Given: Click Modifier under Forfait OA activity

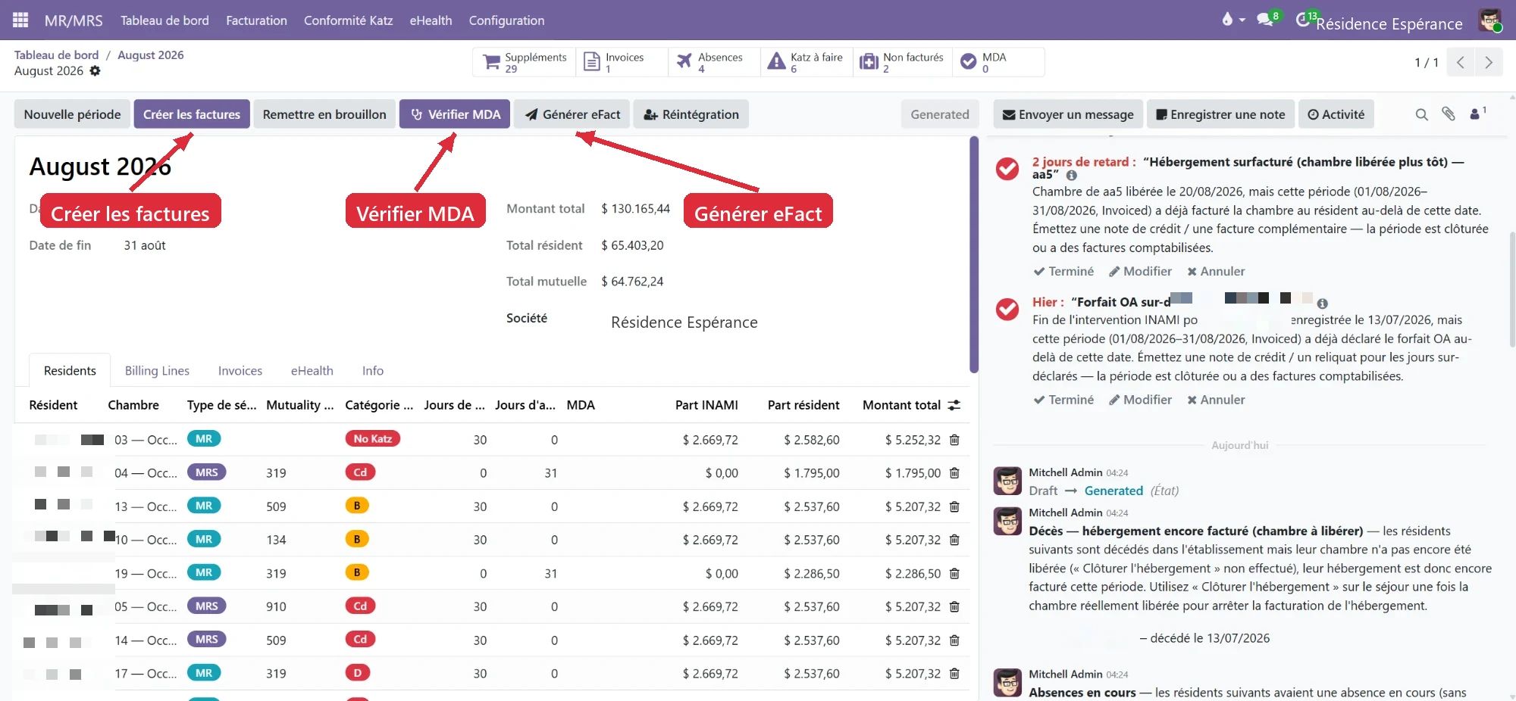Looking at the screenshot, I should (x=1140, y=400).
